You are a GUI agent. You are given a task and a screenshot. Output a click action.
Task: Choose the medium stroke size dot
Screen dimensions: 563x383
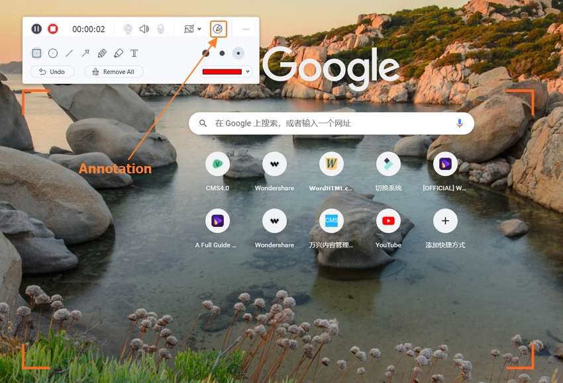(222, 53)
